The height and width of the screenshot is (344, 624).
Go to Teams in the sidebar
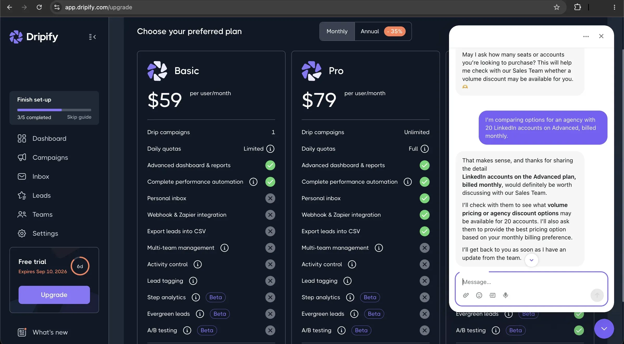click(x=35, y=215)
